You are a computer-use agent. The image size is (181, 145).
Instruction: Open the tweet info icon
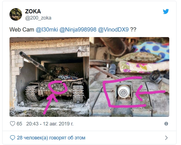click(x=166, y=124)
